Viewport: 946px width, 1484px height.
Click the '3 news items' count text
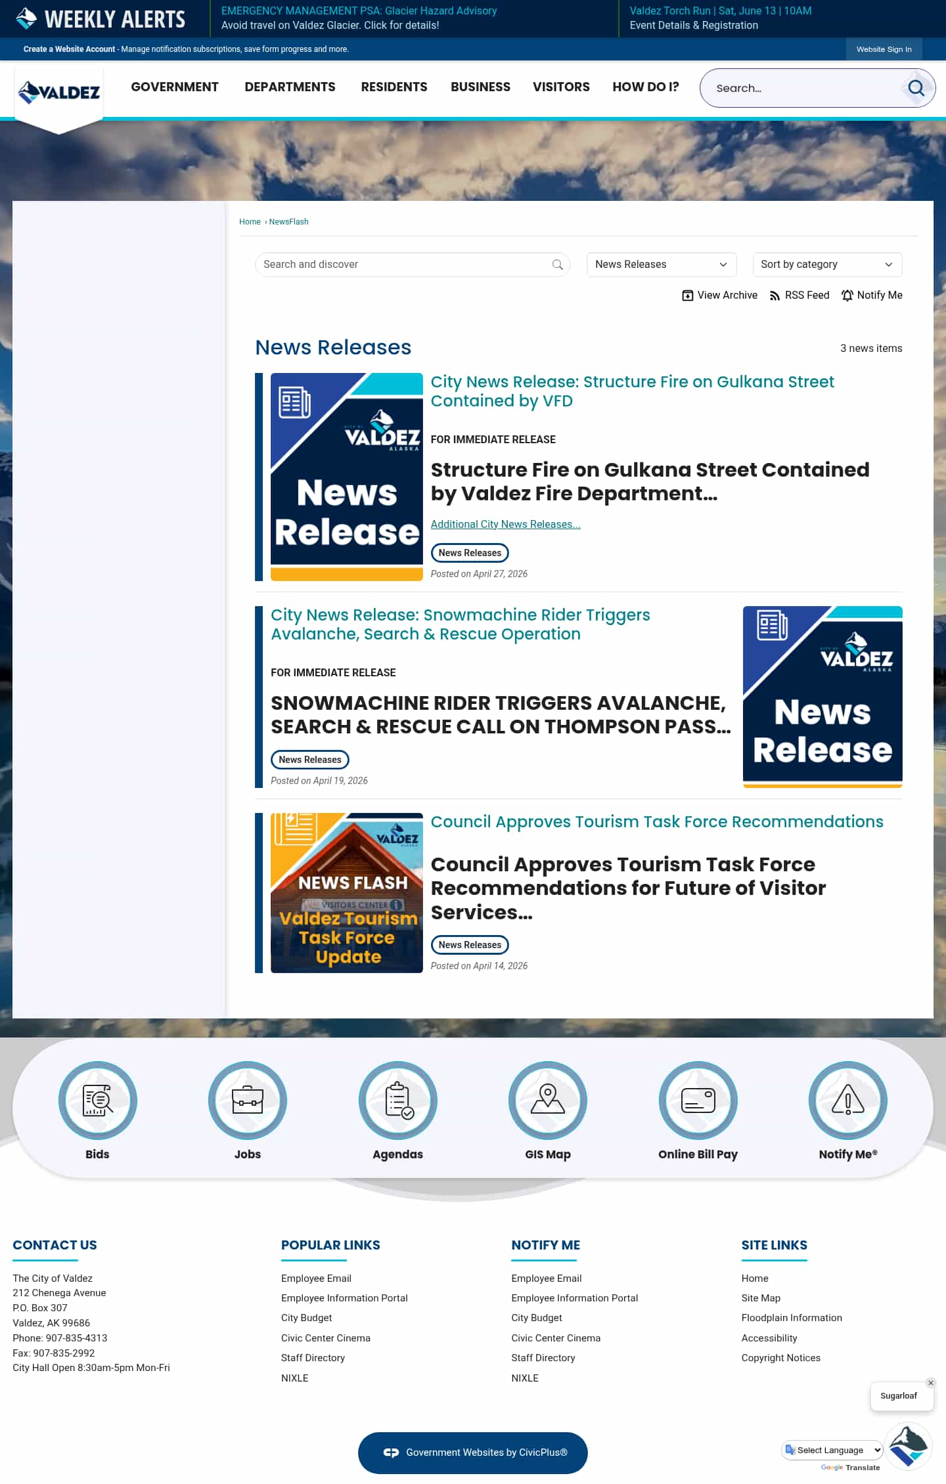click(871, 349)
